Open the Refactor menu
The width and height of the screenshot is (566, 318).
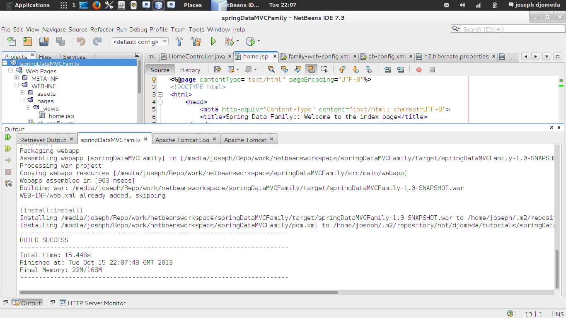tap(102, 29)
